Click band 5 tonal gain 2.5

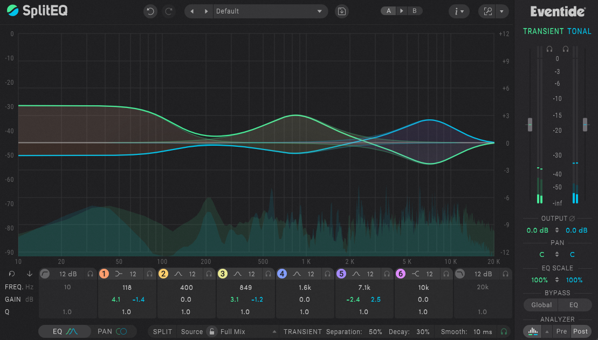point(376,300)
